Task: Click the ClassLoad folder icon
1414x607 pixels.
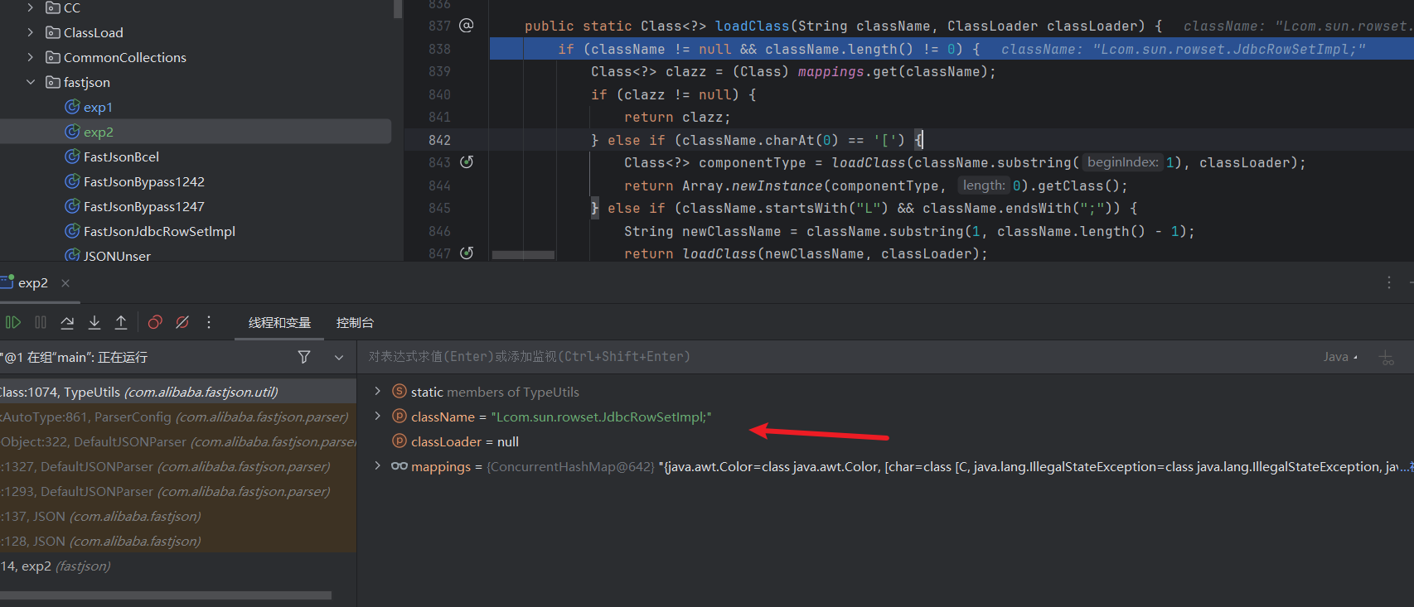Action: click(x=53, y=32)
